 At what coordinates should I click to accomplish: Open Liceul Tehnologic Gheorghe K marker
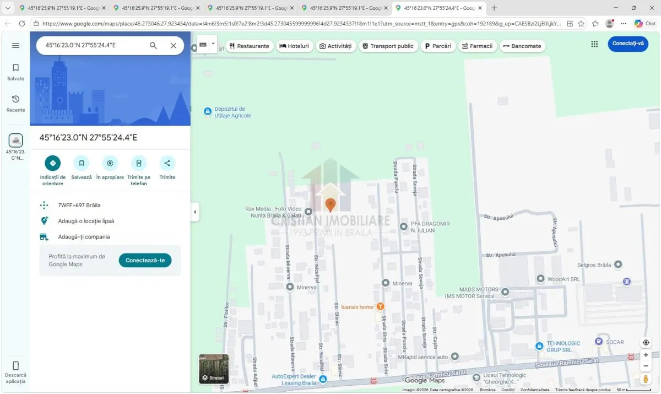476,378
